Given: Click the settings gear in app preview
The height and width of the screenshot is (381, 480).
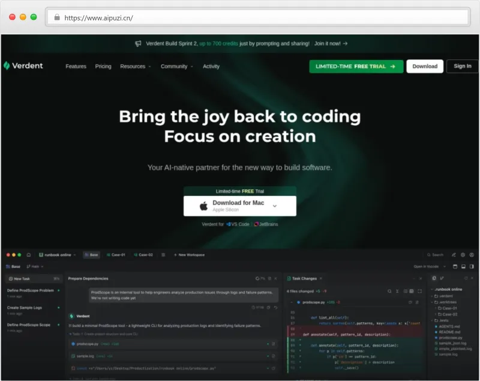Looking at the screenshot, I should click(x=463, y=255).
